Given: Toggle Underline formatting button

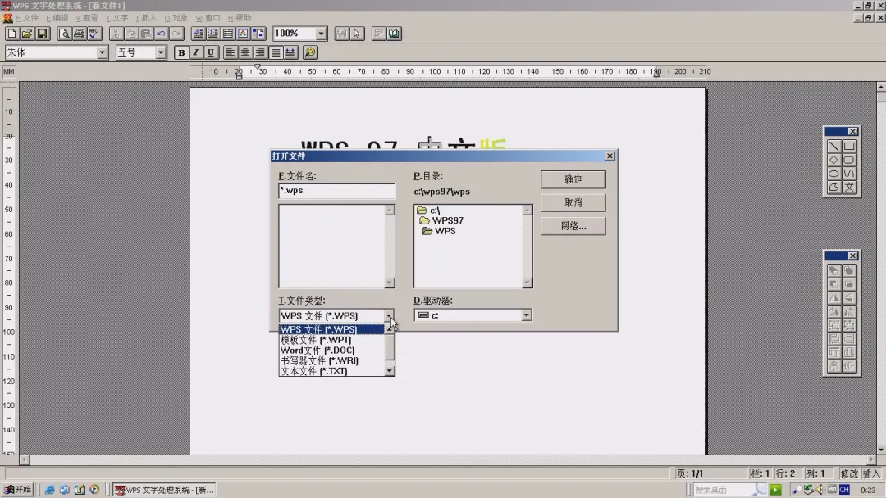Looking at the screenshot, I should pyautogui.click(x=211, y=52).
